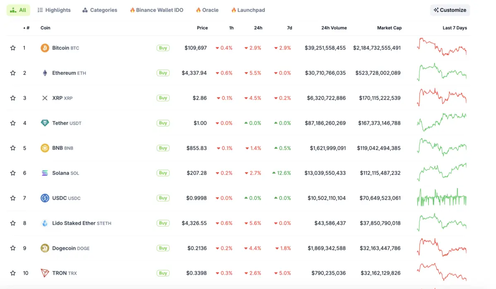
Task: Open the Categories tab
Action: (100, 10)
